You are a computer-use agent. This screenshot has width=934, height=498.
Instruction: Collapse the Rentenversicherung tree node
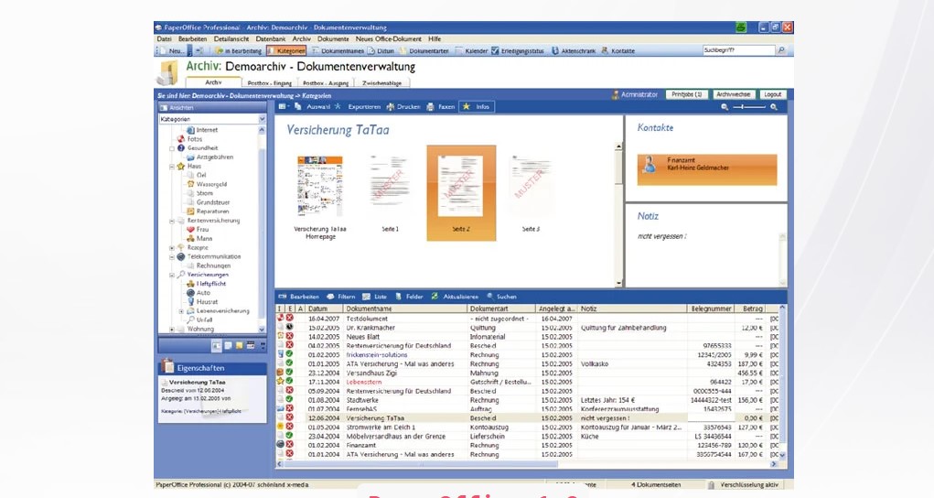click(x=172, y=221)
